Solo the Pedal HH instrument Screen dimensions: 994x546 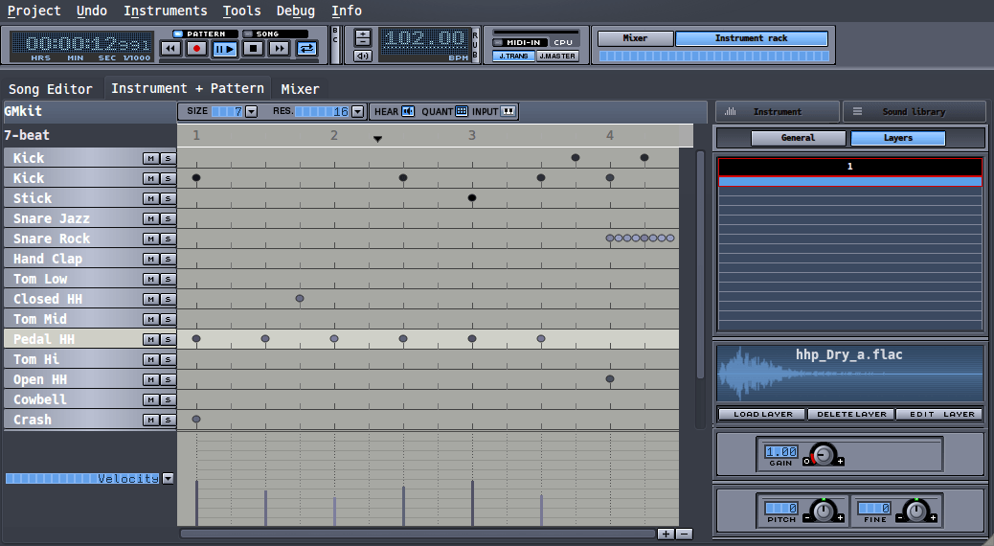[x=167, y=340]
